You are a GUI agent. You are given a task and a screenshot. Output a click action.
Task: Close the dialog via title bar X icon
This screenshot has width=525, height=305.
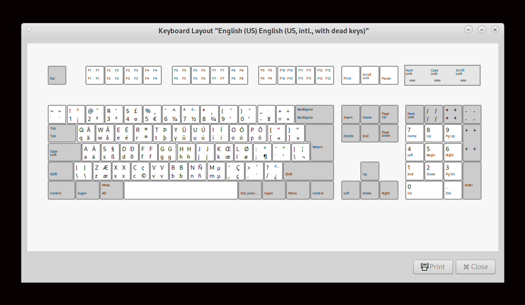click(x=495, y=30)
